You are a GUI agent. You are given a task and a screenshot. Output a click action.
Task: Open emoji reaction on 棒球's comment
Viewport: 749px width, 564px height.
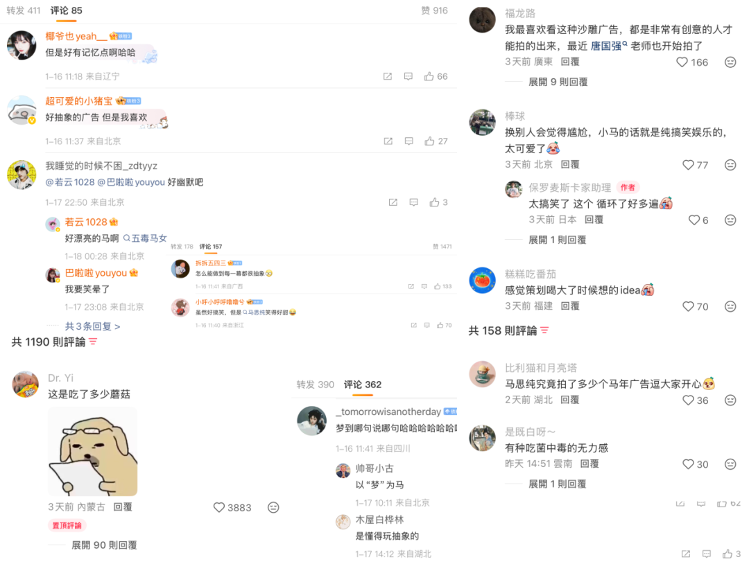point(730,165)
